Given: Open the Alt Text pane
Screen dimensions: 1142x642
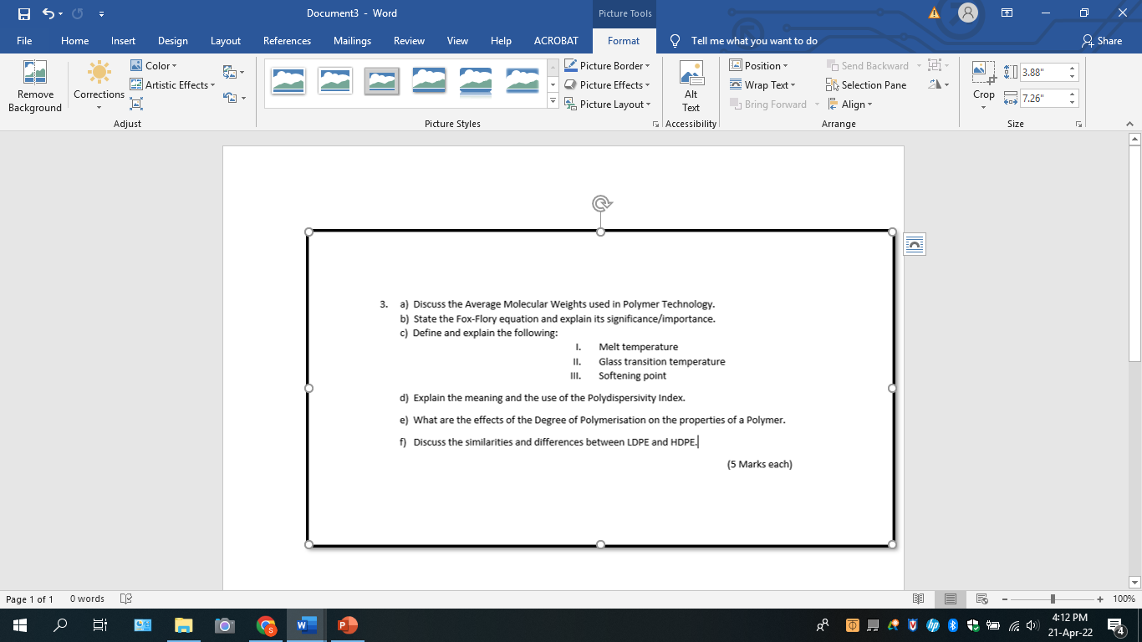Looking at the screenshot, I should click(x=691, y=85).
